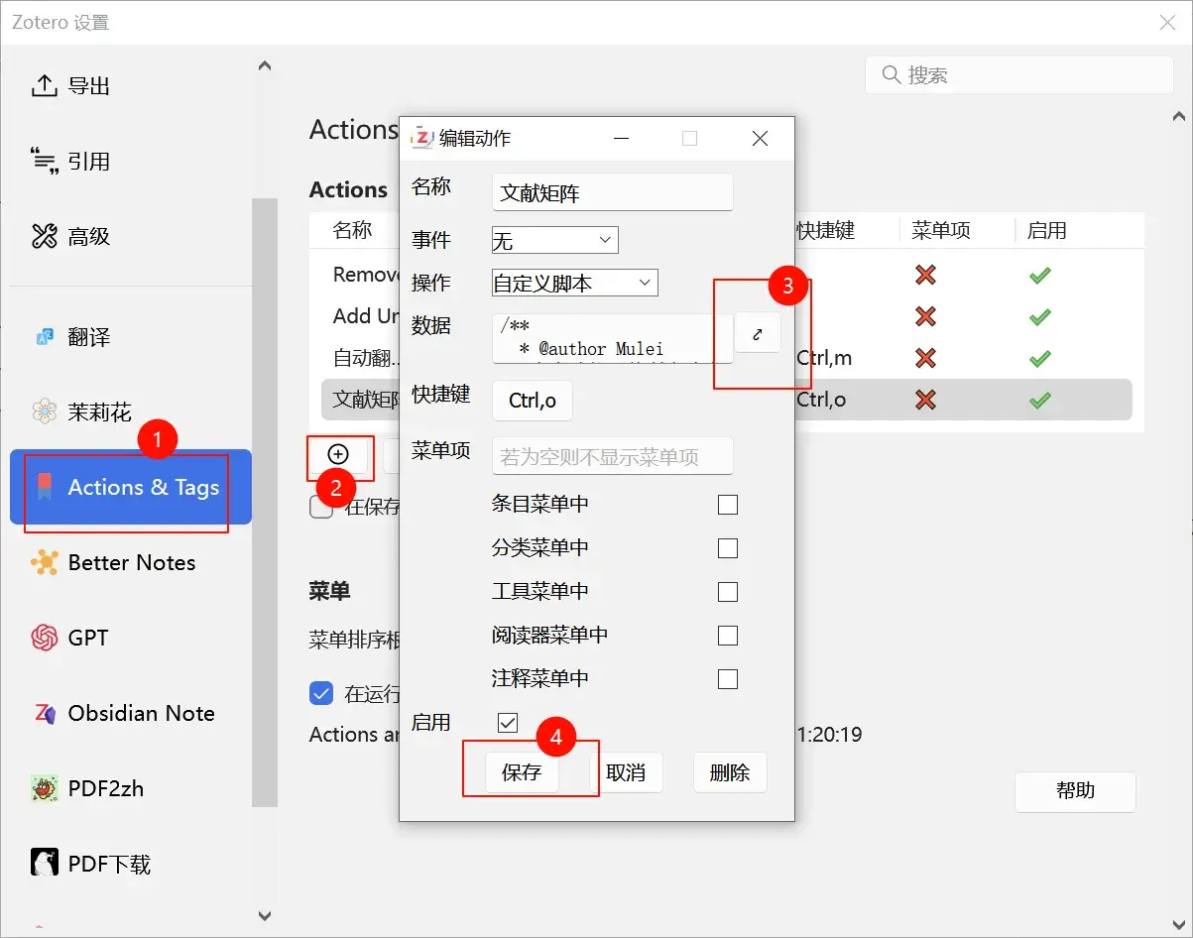The height and width of the screenshot is (938, 1193).
Task: Select the 茉莉花 plugin icon
Action: [45, 411]
